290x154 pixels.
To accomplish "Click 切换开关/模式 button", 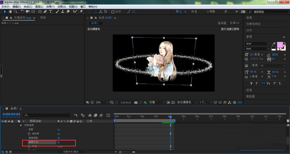I will (71, 152).
